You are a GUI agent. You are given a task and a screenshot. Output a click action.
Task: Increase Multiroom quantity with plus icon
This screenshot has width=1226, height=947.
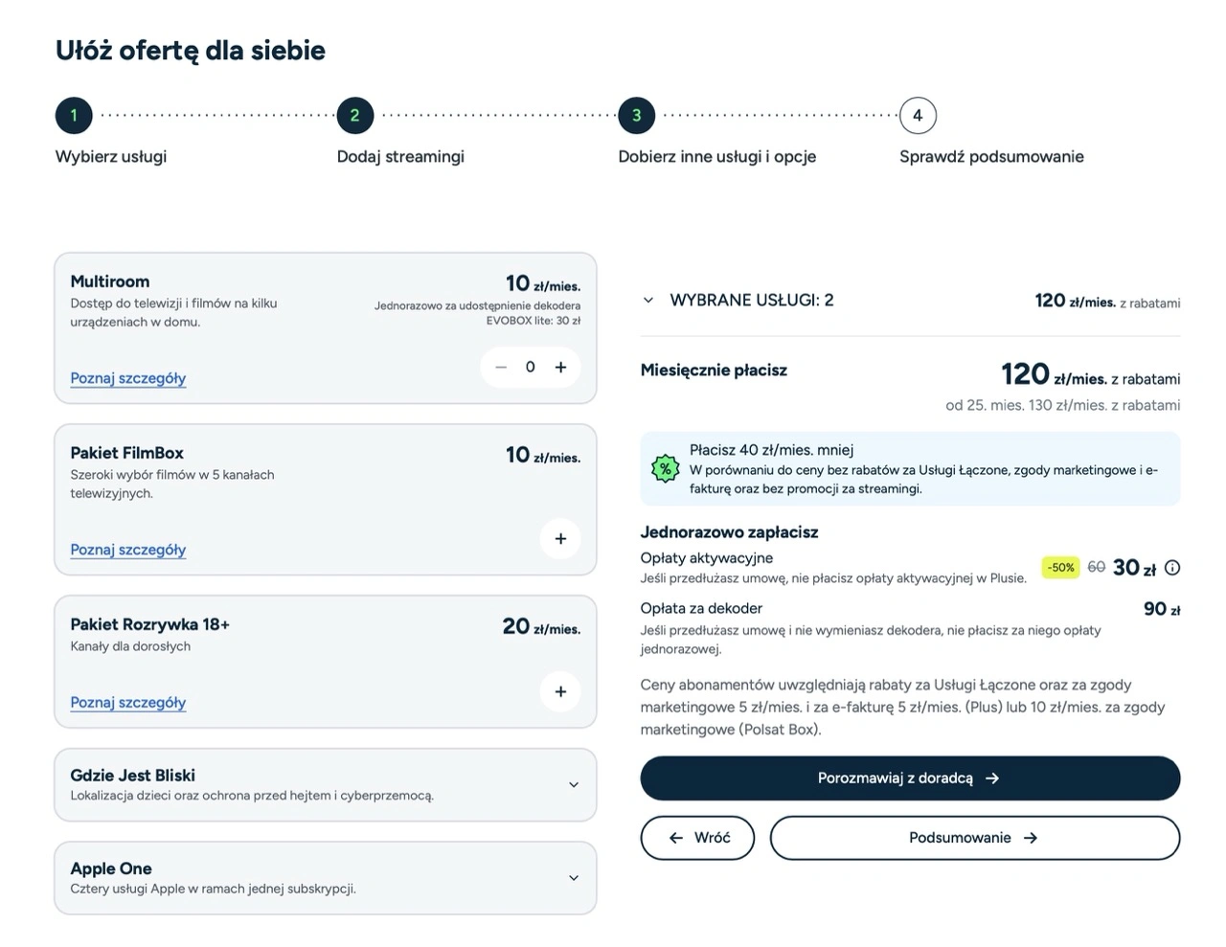tap(561, 367)
